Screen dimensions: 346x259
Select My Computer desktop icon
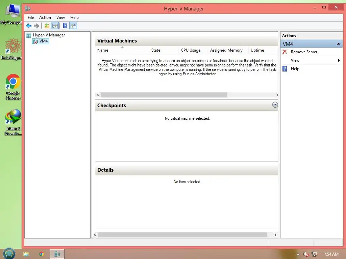13,14
